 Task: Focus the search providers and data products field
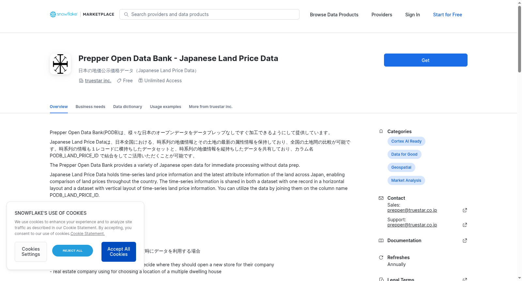pyautogui.click(x=209, y=14)
